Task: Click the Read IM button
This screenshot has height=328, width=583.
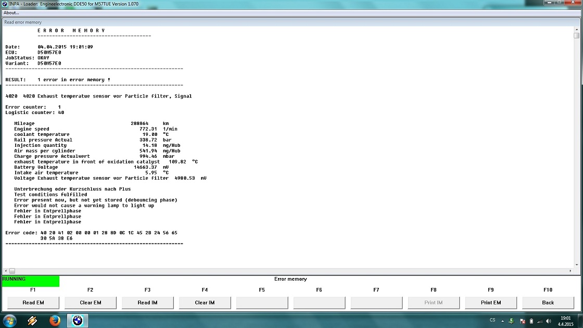Action: click(148, 302)
